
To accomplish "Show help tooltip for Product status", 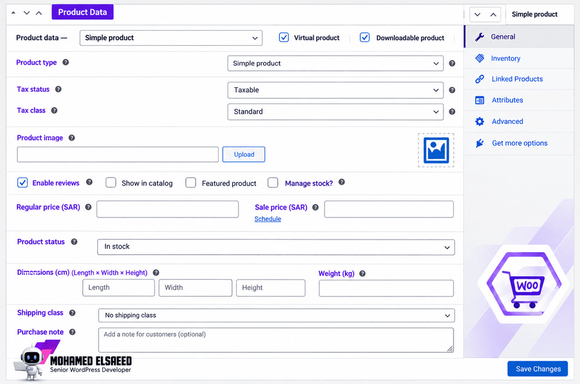I will point(74,242).
